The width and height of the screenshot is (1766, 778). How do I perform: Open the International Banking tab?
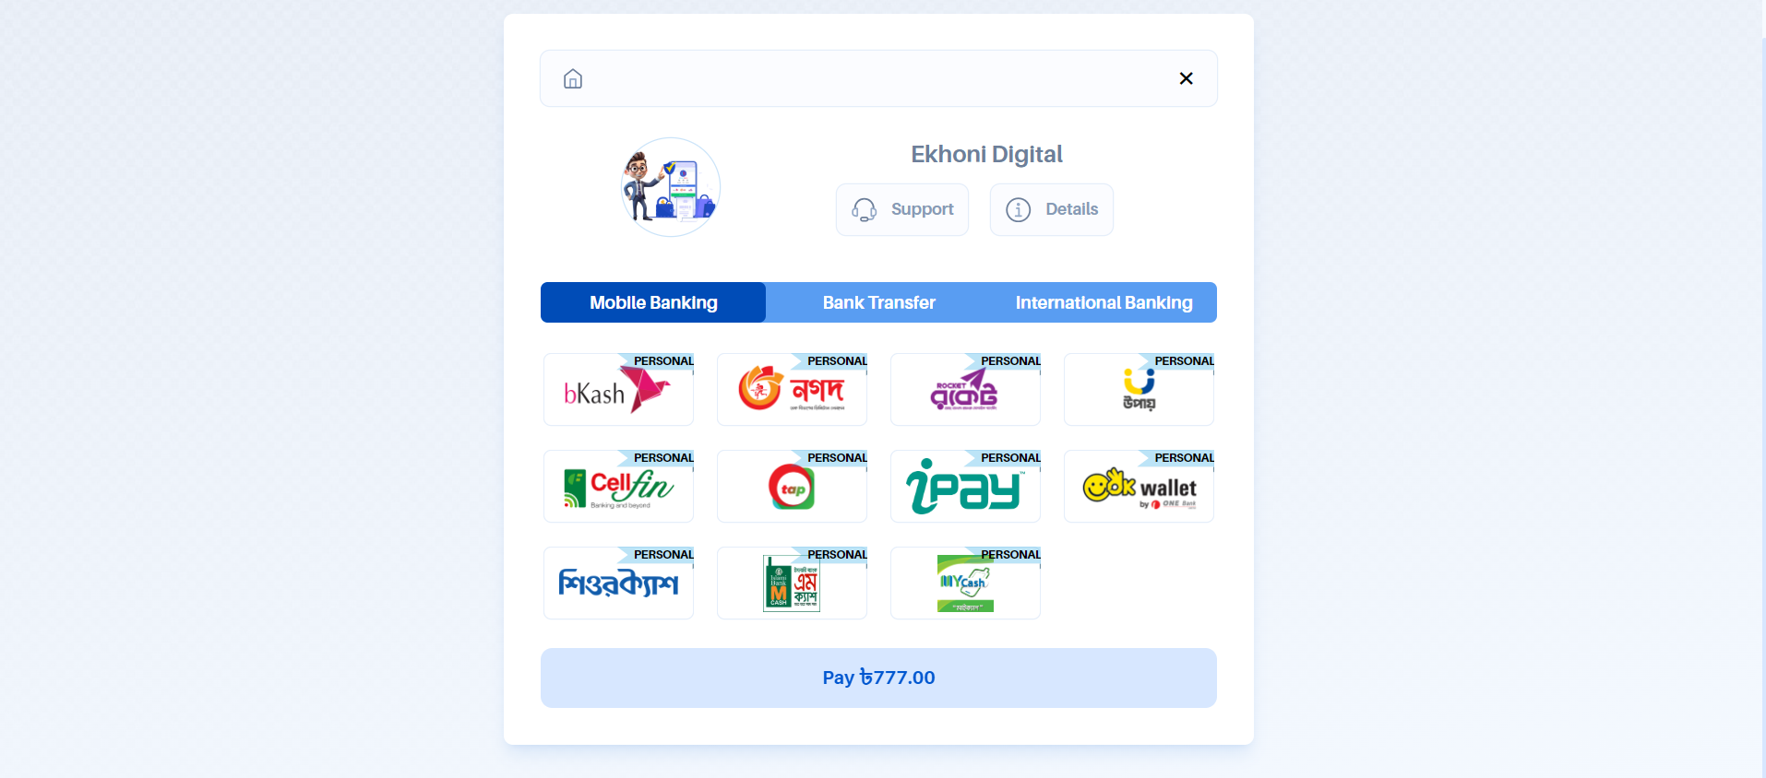click(x=1104, y=302)
